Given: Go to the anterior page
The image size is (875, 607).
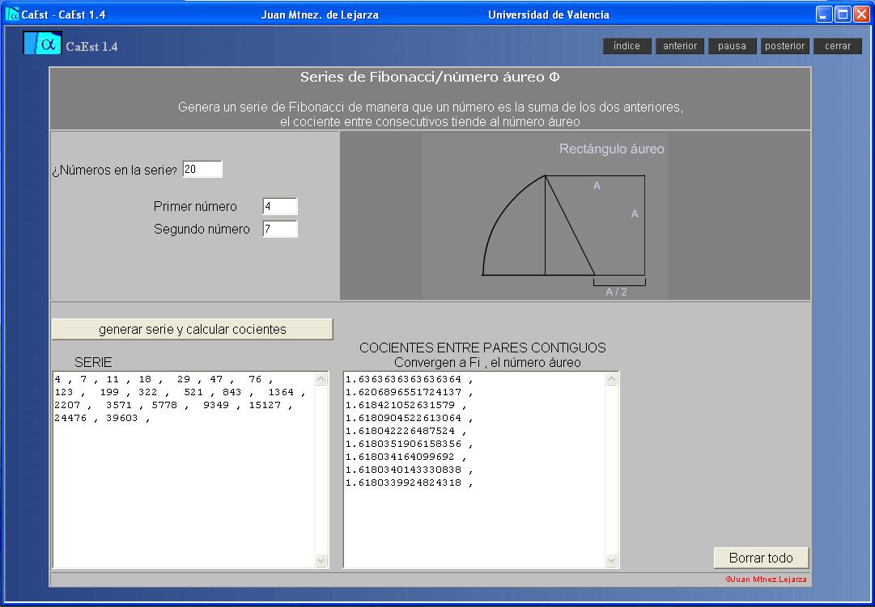Looking at the screenshot, I should [680, 46].
